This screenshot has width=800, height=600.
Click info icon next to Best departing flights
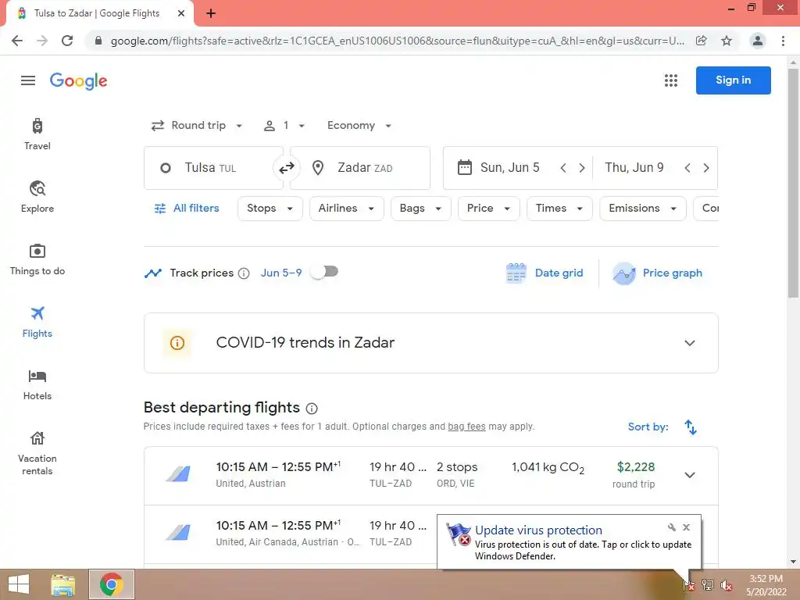click(312, 408)
